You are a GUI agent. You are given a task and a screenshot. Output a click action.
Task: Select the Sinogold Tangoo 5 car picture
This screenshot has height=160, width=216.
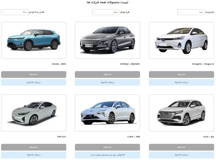click(x=181, y=40)
